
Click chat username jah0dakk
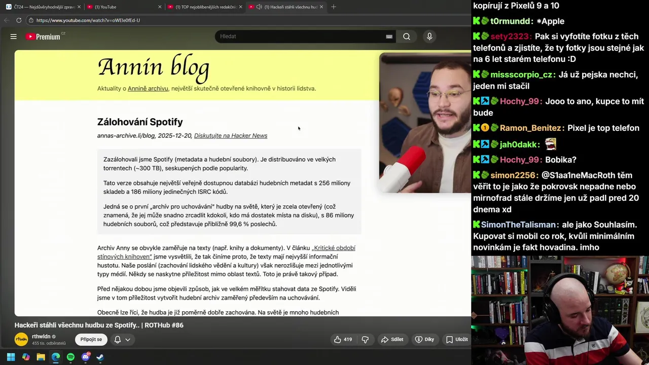pos(520,144)
